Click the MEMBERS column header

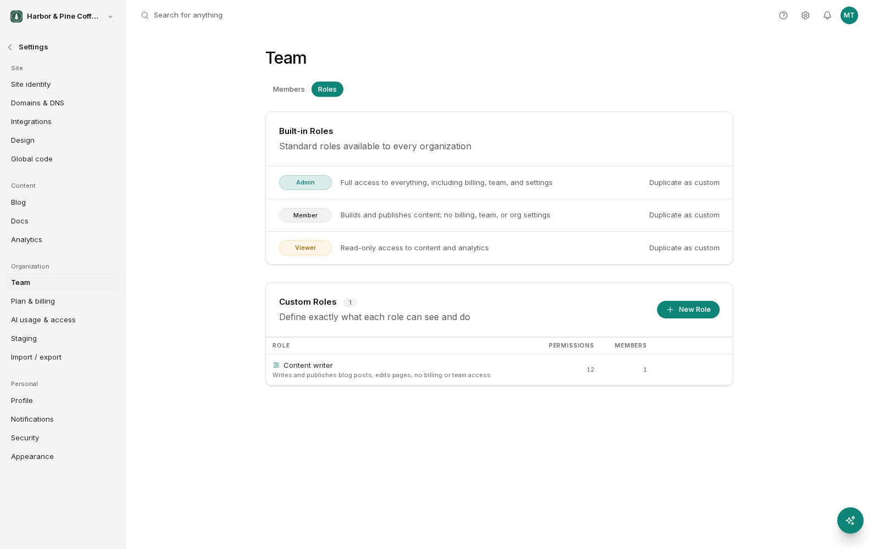(x=631, y=346)
